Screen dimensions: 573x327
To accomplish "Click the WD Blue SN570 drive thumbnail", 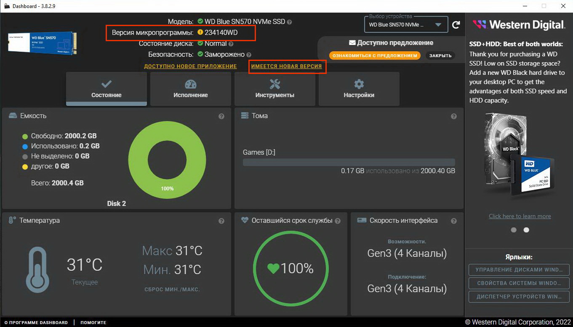I will point(42,44).
